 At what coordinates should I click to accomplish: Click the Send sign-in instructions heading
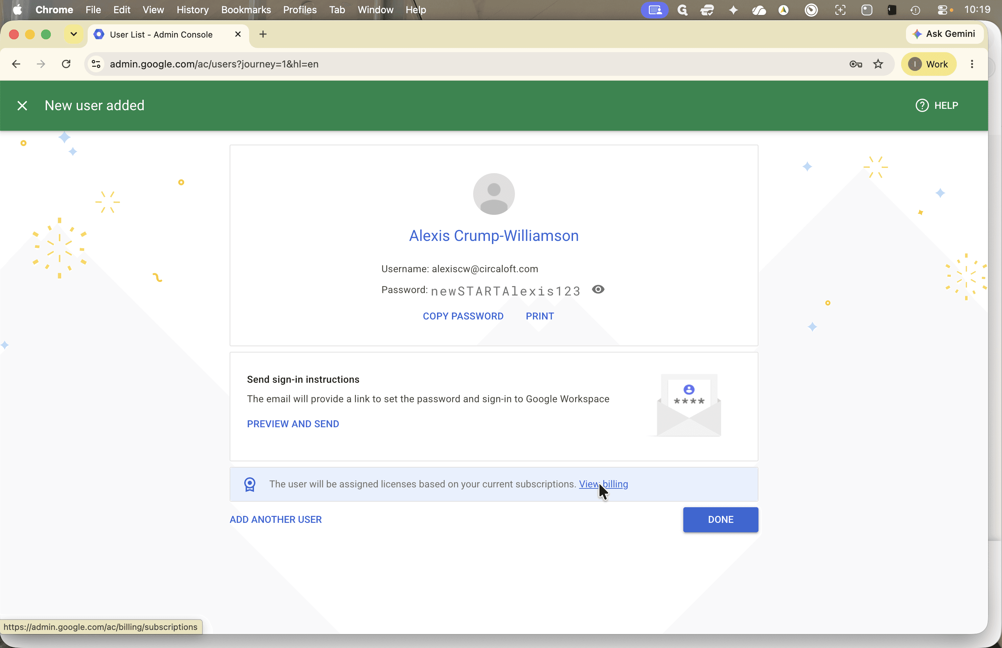point(303,380)
